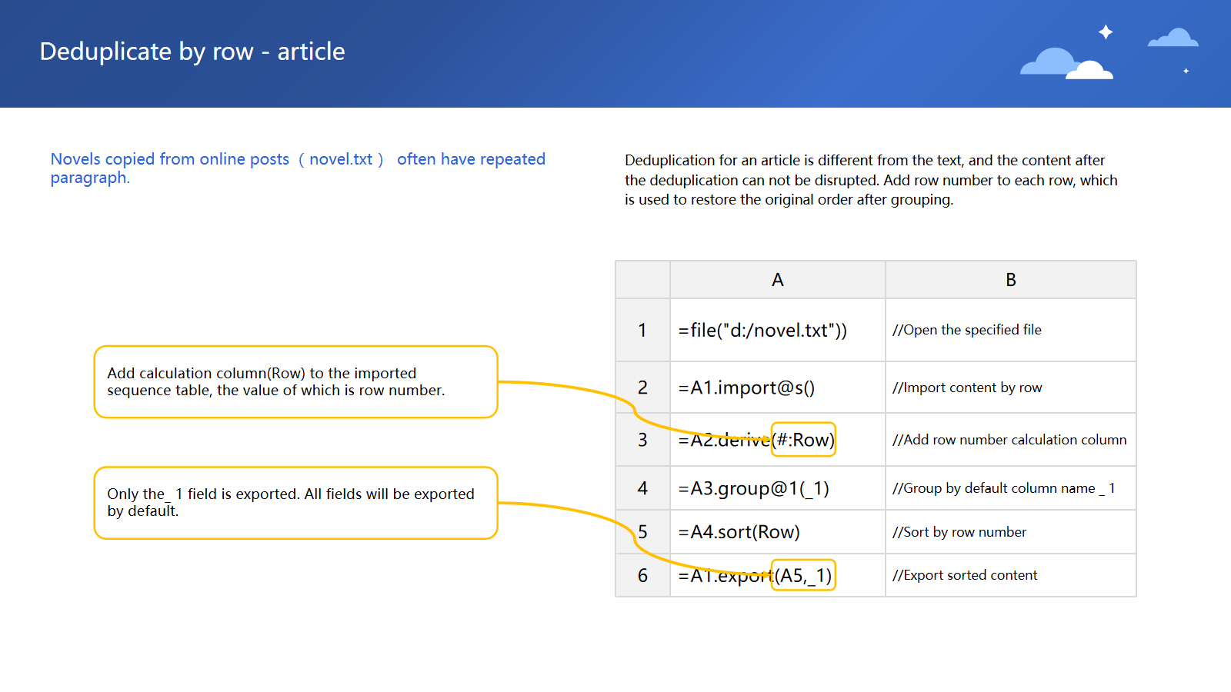Select row number 4 header

tap(642, 488)
